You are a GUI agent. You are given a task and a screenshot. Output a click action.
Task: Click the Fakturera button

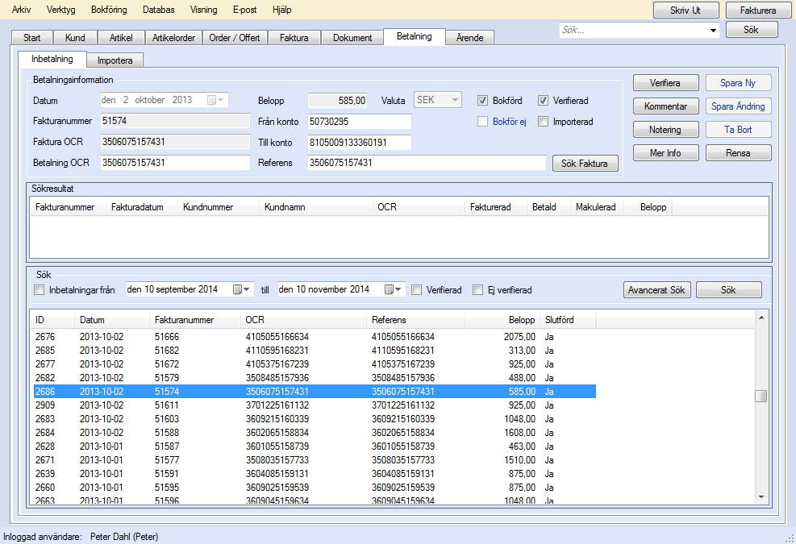(x=758, y=10)
